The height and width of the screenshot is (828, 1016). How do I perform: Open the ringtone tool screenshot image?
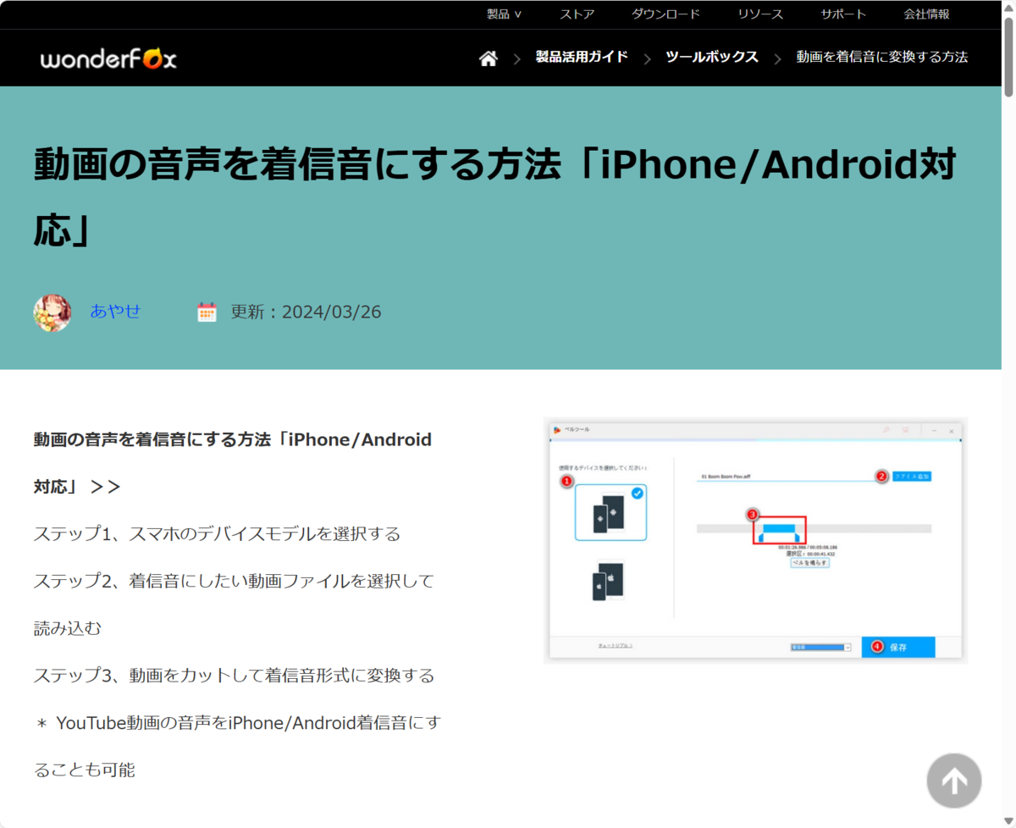[x=755, y=540]
